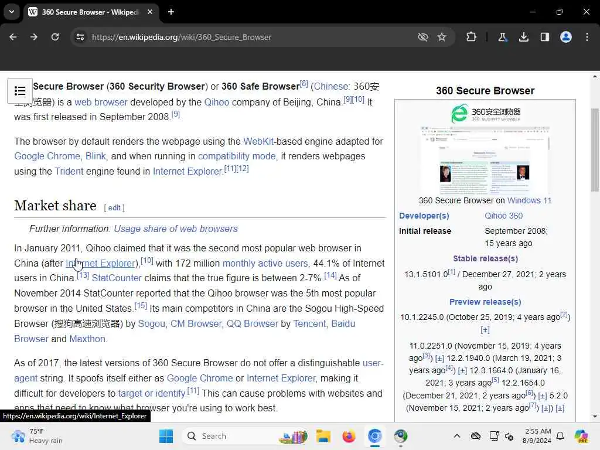The width and height of the screenshot is (600, 450).
Task: View site information icon in address bar
Action: [80, 37]
